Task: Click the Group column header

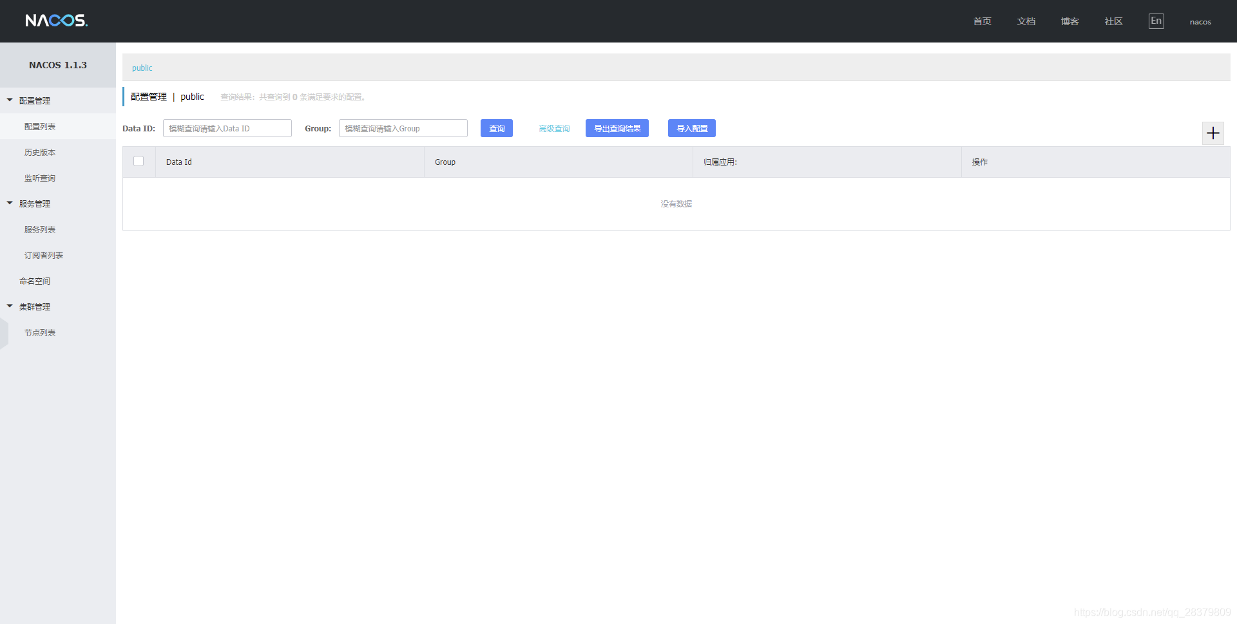Action: point(559,162)
